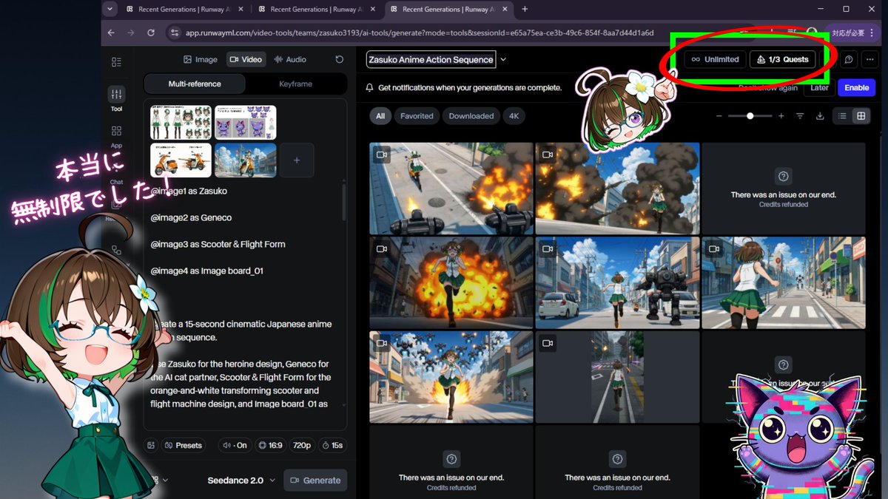
Task: Open the 16:9 aspect ratio selector
Action: tap(269, 445)
